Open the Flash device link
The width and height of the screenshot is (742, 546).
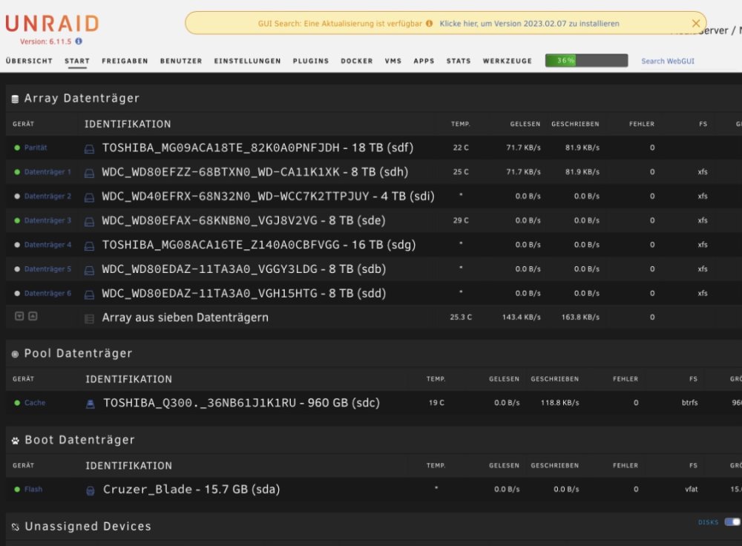click(x=33, y=489)
